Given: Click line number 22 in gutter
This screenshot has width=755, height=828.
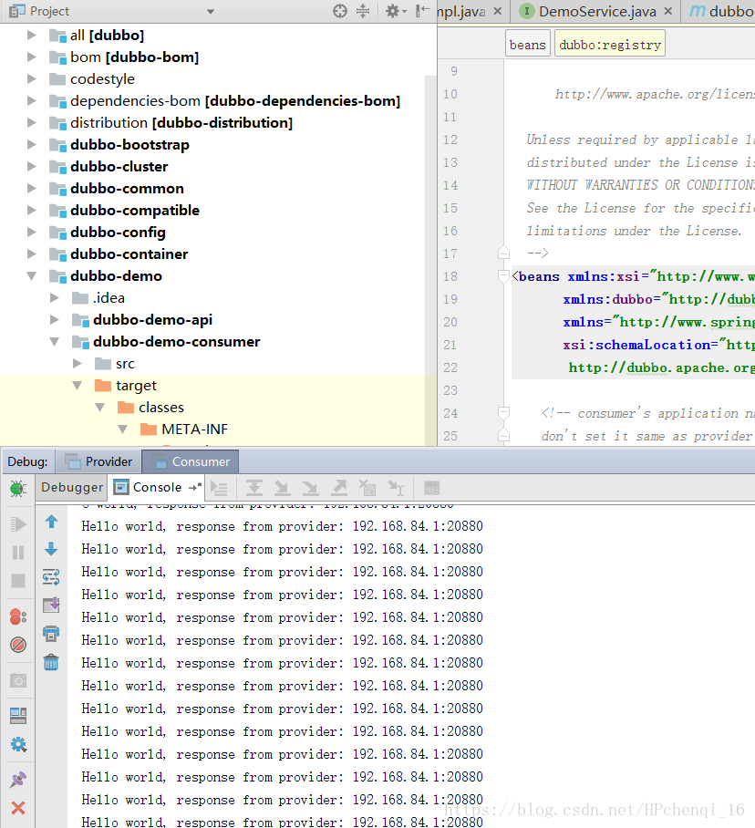Looking at the screenshot, I should tap(450, 367).
